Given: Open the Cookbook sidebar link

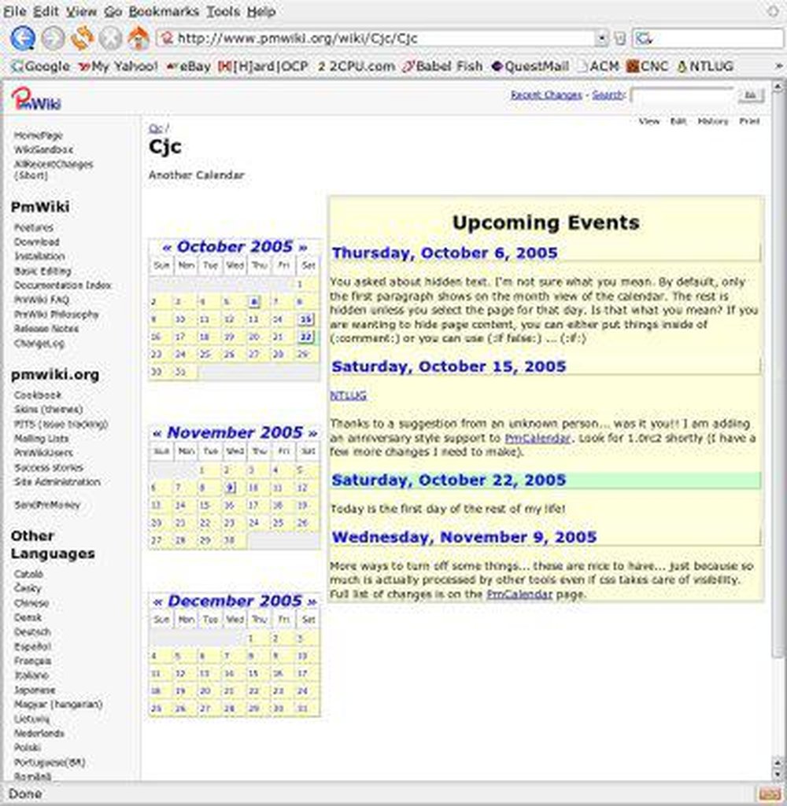Looking at the screenshot, I should point(38,396).
